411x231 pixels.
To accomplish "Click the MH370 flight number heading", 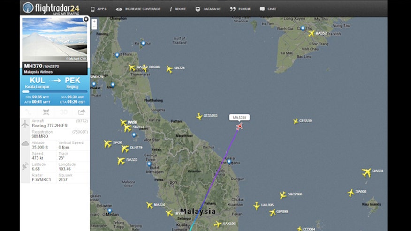I will (33, 66).
